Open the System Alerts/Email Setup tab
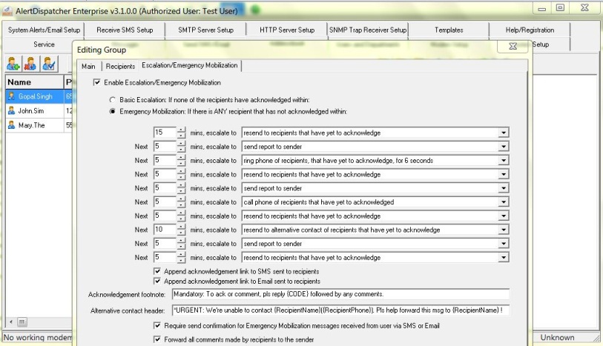This screenshot has width=603, height=346. click(x=44, y=30)
